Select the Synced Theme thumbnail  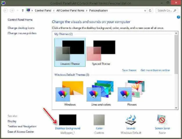(101, 52)
